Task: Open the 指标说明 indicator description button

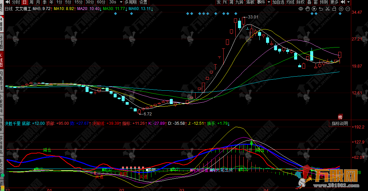Action: (x=340, y=123)
